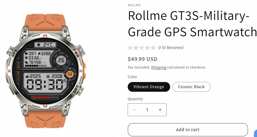Click the $49.99 USD price
This screenshot has height=137, width=257.
(x=142, y=59)
